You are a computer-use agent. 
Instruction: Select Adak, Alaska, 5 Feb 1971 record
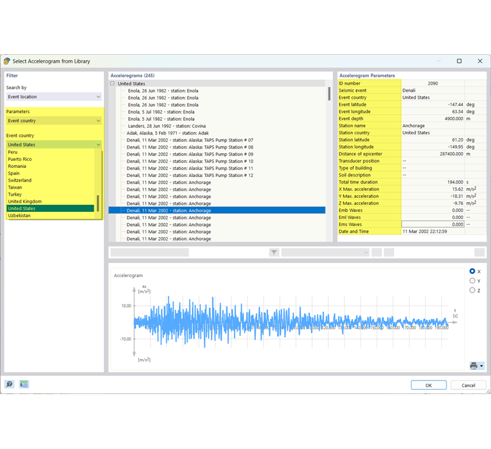(x=167, y=133)
